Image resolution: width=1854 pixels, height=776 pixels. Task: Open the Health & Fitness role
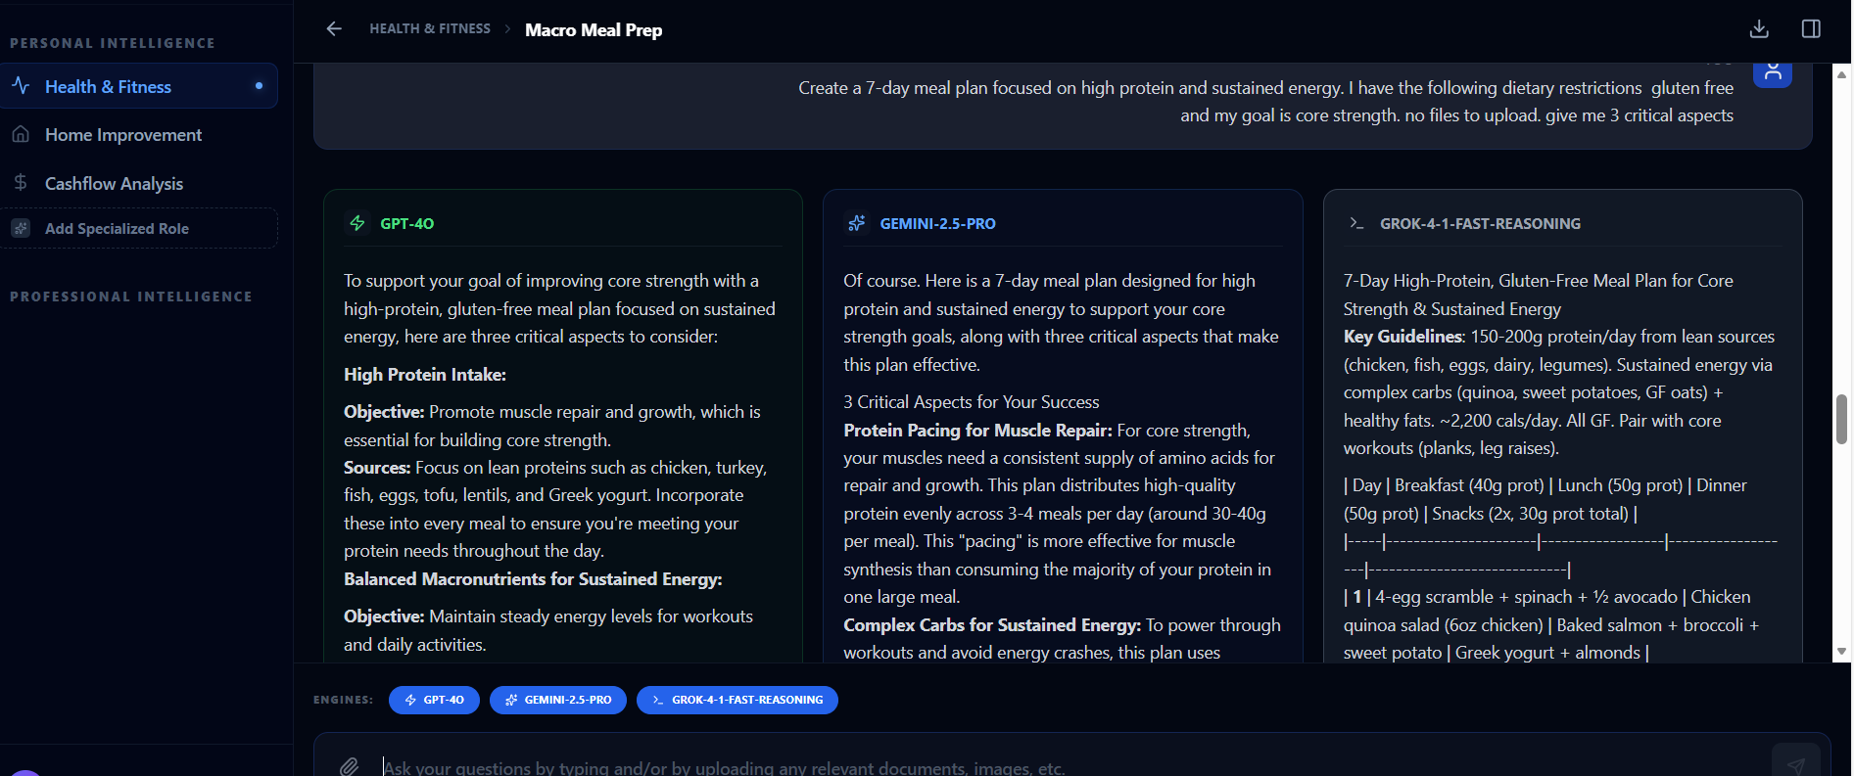click(108, 87)
